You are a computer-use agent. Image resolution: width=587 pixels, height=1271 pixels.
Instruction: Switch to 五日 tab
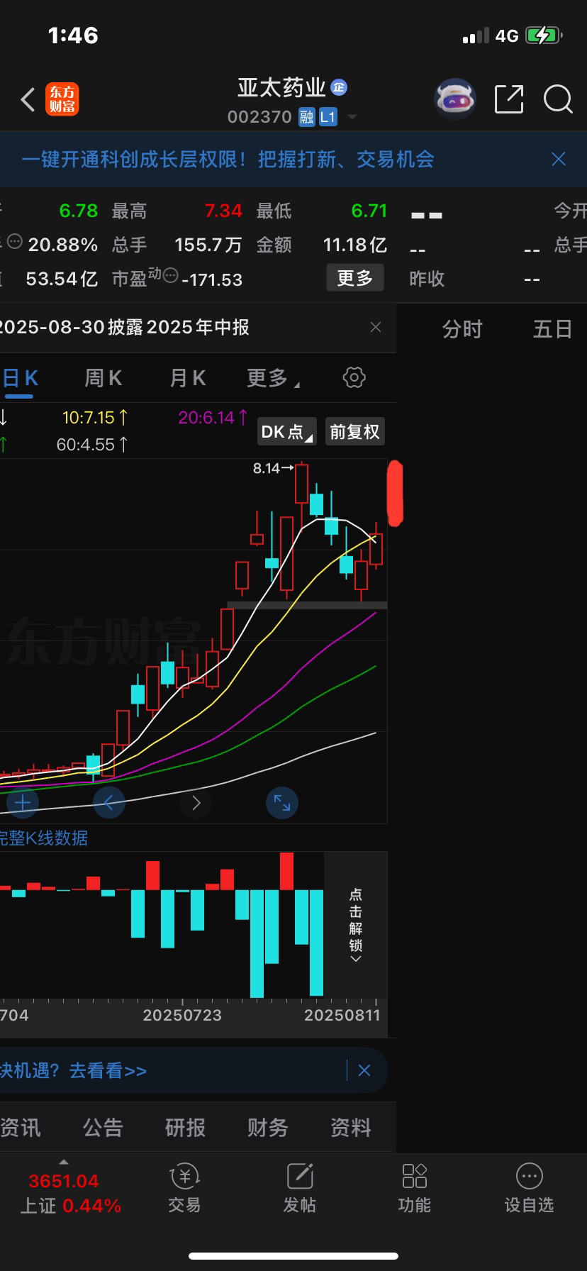coord(552,329)
